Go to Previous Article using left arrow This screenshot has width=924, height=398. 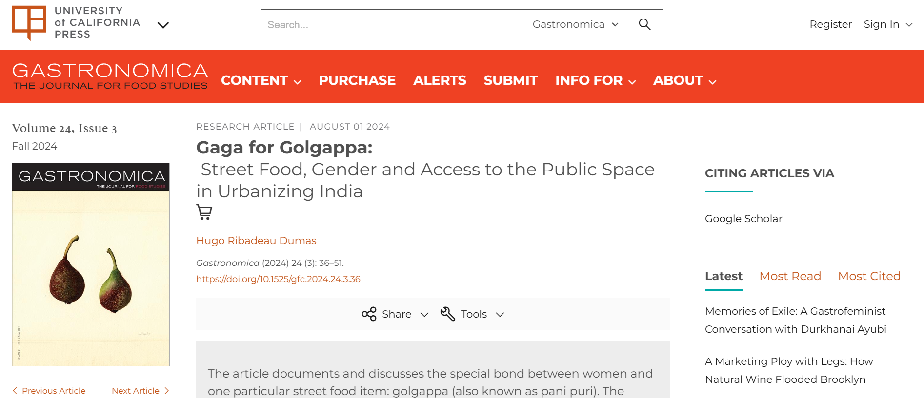point(15,391)
